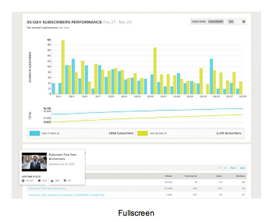Sort table by Likes column header

point(219,176)
